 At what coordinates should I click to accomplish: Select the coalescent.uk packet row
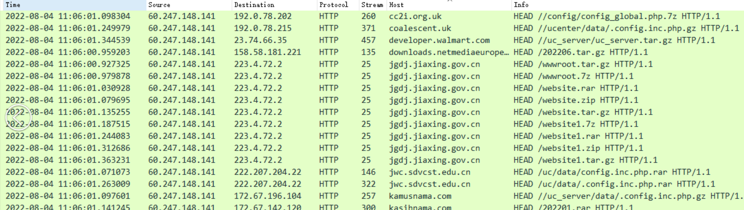pos(420,28)
